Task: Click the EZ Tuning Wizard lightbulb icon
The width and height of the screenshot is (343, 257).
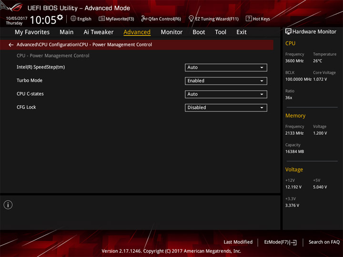Action: pos(191,19)
